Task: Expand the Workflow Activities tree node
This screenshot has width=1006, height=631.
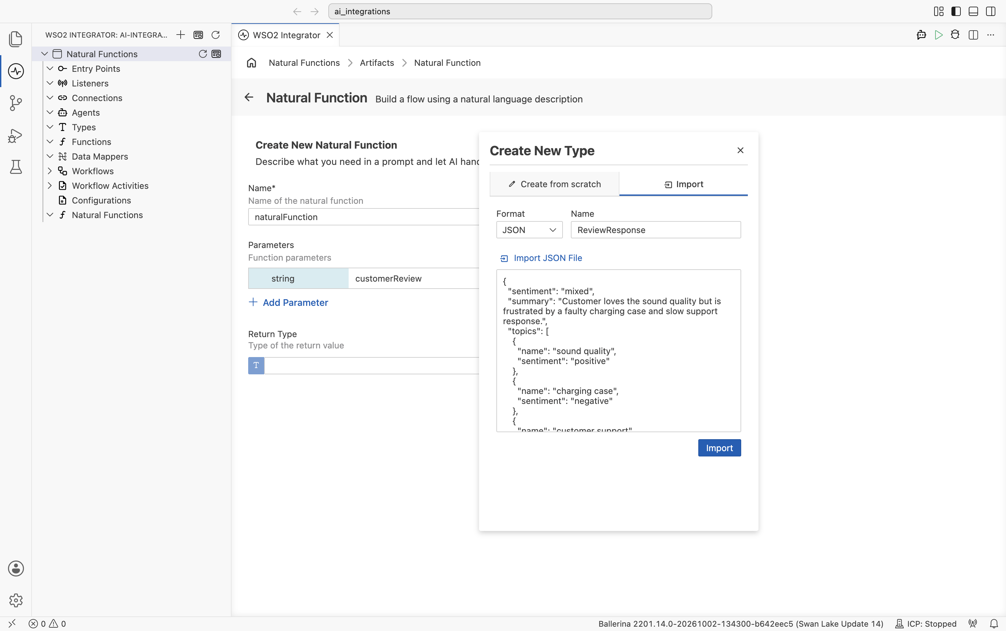Action: [50, 185]
